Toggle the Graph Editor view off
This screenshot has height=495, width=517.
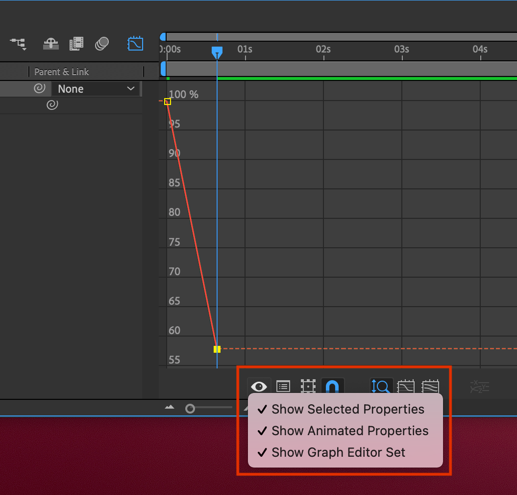(x=135, y=44)
